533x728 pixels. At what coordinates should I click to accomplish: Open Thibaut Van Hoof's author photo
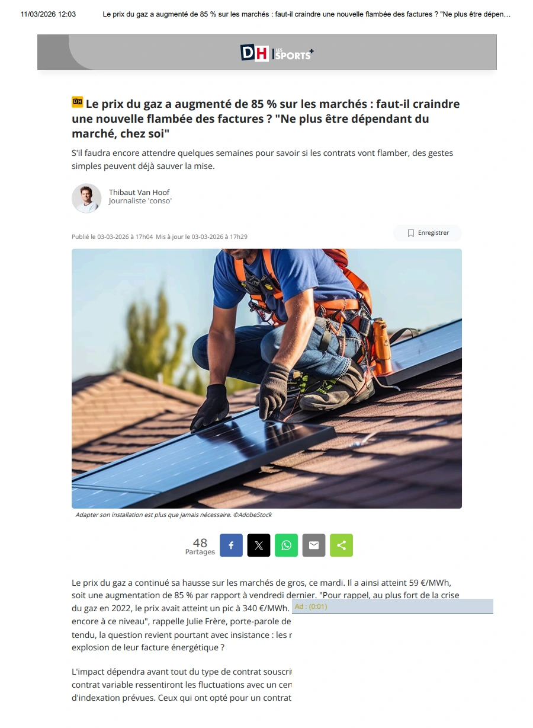click(86, 198)
